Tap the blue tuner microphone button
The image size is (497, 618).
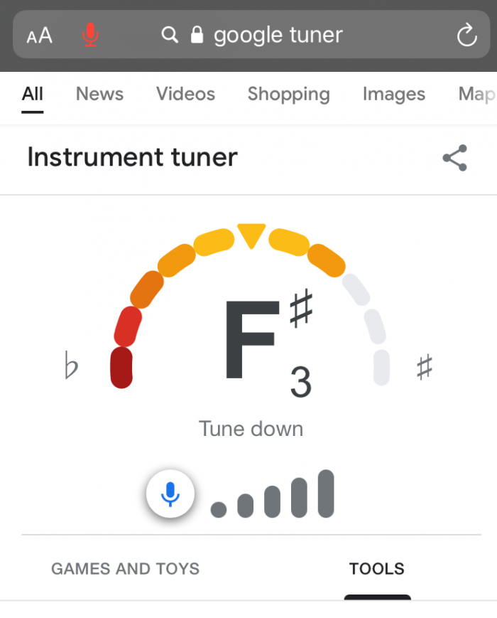pos(170,494)
